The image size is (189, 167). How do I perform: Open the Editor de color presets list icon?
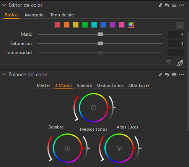[x=174, y=5]
